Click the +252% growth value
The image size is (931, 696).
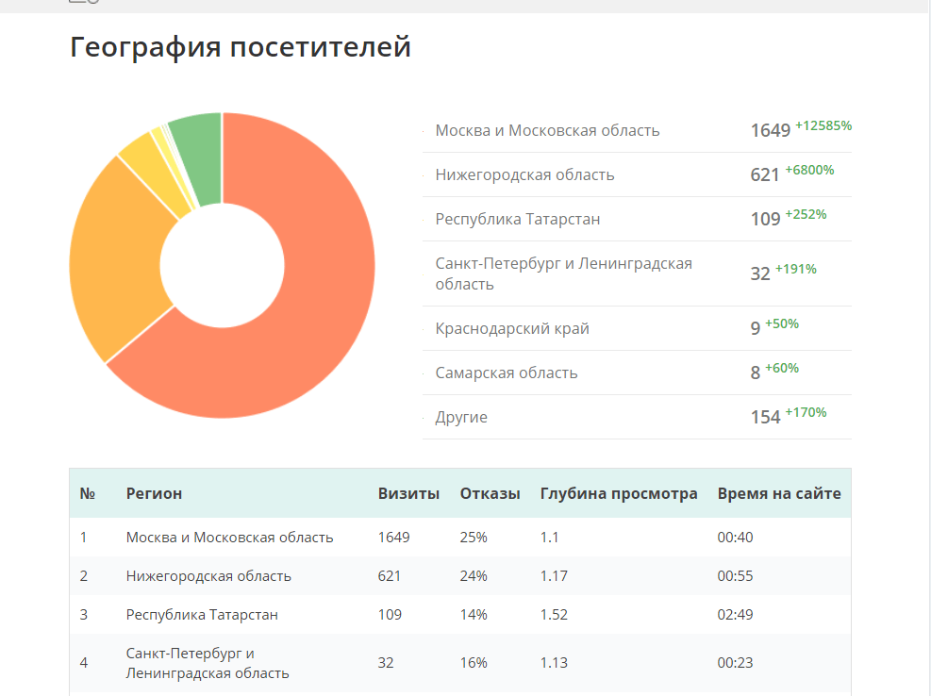806,214
